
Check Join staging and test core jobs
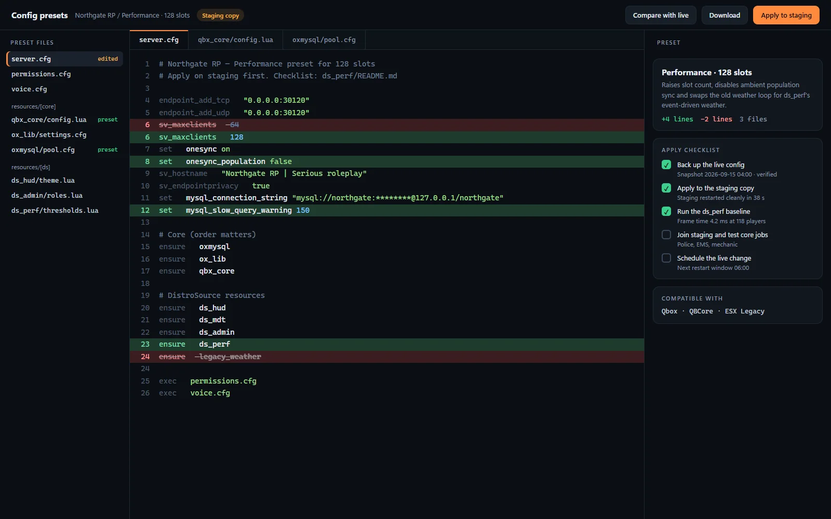666,235
